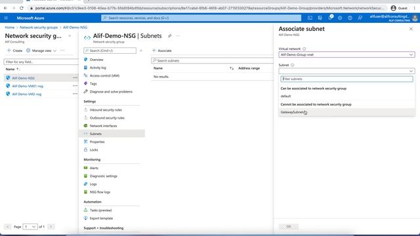Focus the Azure global search bar

click(201, 18)
